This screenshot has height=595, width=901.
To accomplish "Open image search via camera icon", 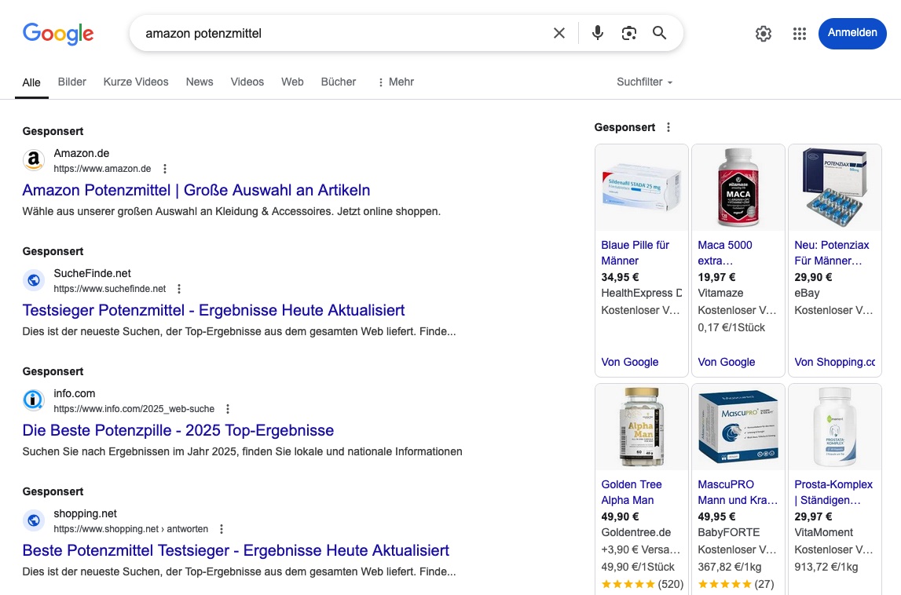I will 628,33.
